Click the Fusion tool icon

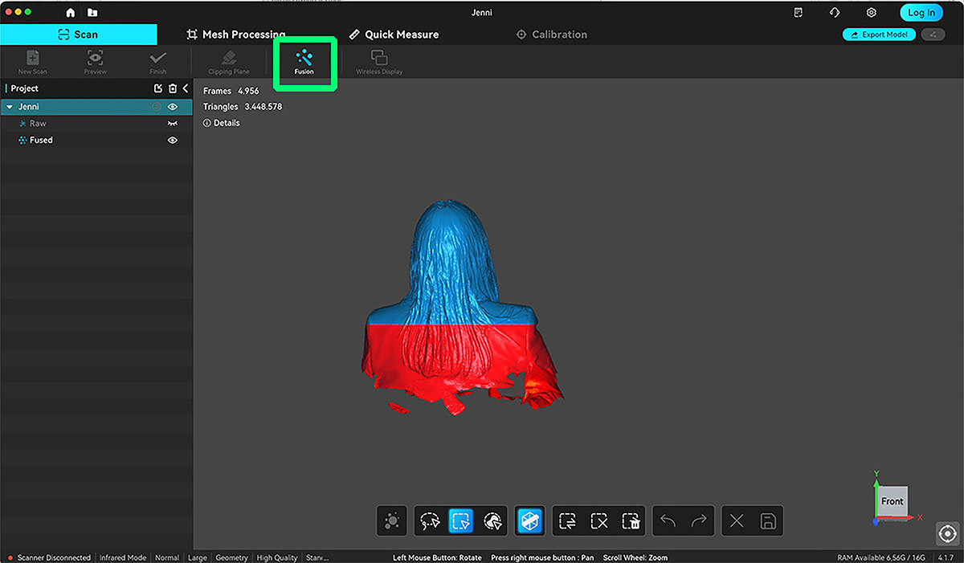pyautogui.click(x=304, y=59)
